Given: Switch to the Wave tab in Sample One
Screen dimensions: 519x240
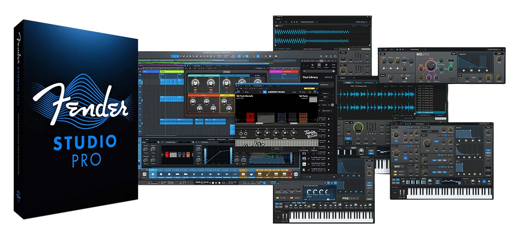Looking at the screenshot, I should point(348,83).
